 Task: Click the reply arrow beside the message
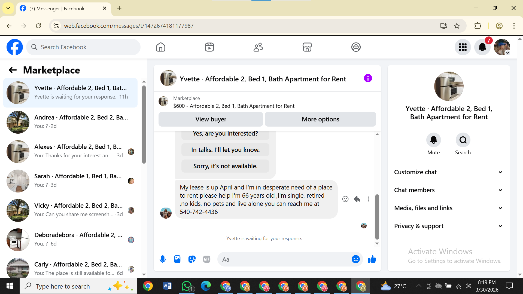coord(357,199)
